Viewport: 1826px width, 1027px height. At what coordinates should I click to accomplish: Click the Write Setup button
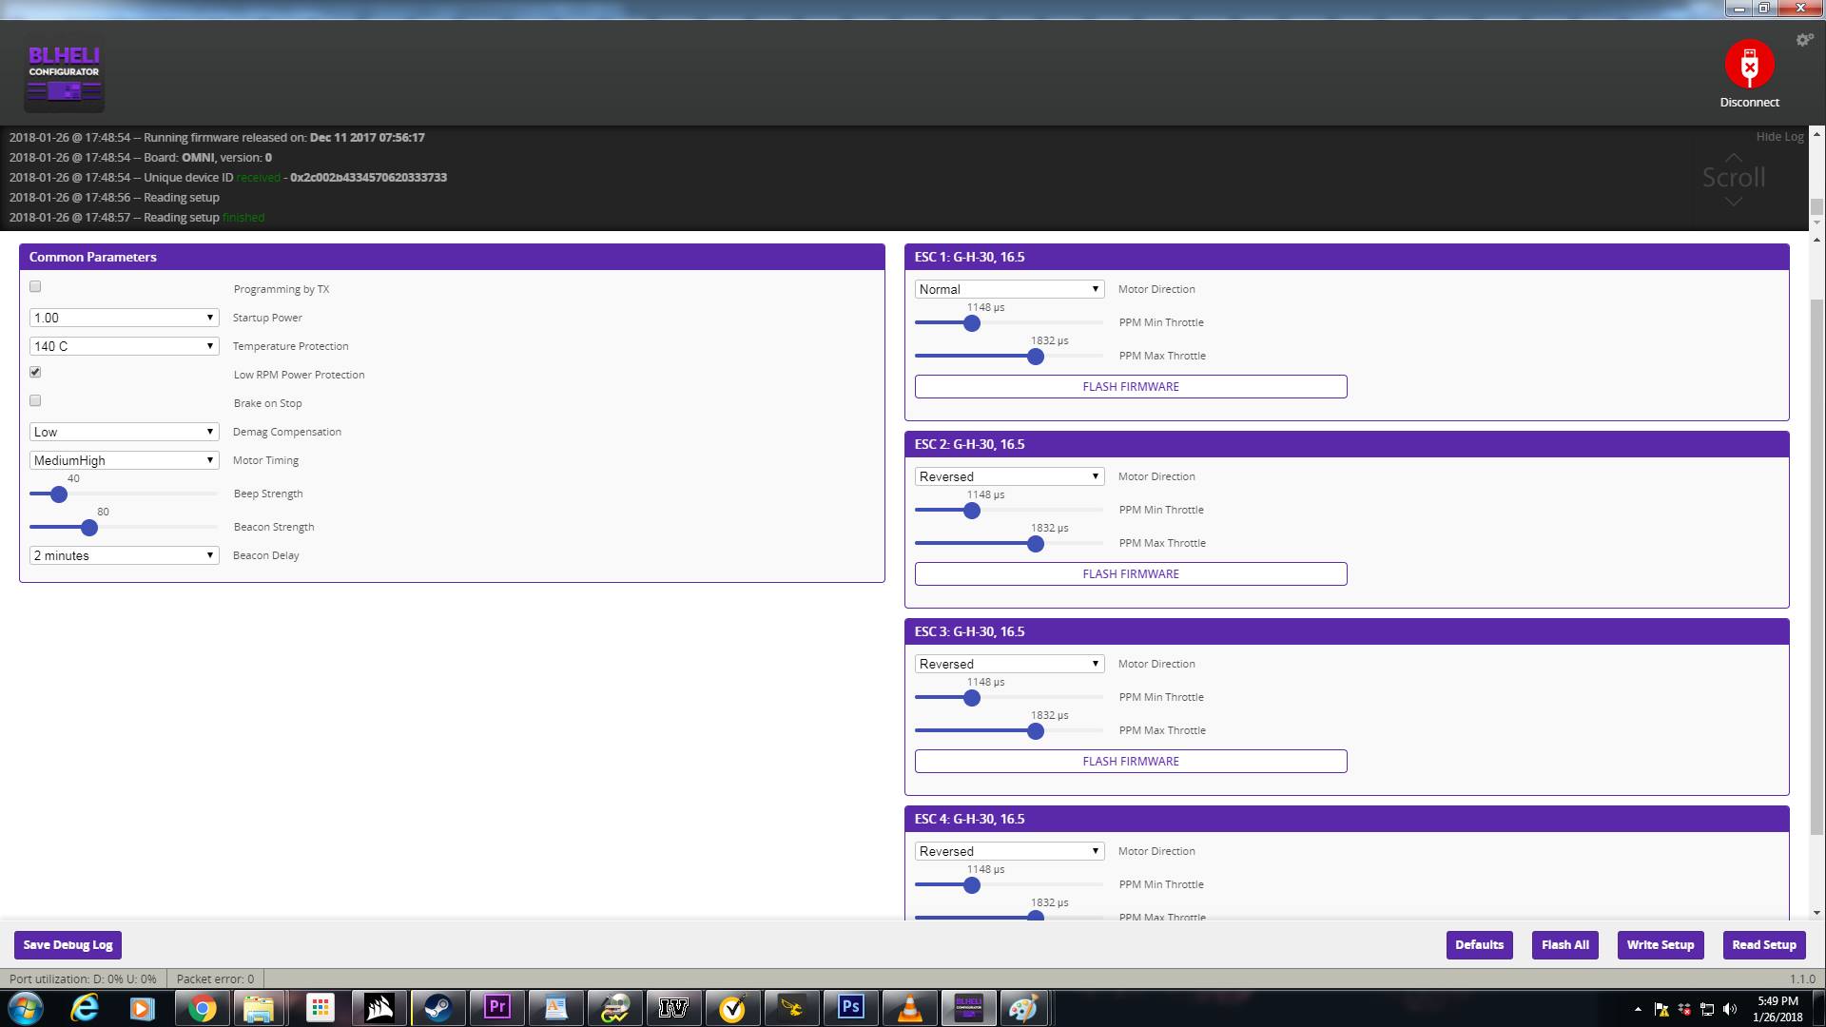[x=1660, y=944]
